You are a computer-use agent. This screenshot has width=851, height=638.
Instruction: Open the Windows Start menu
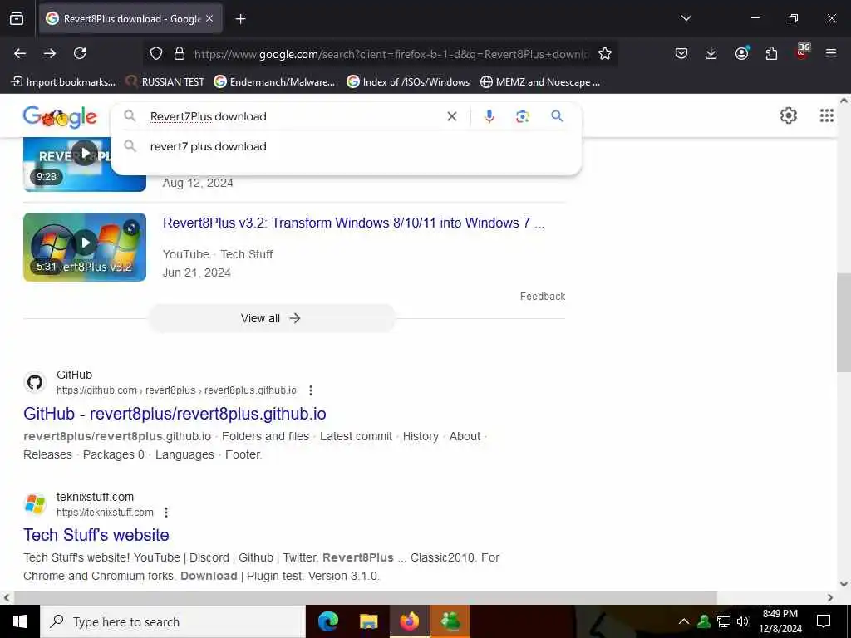point(20,621)
